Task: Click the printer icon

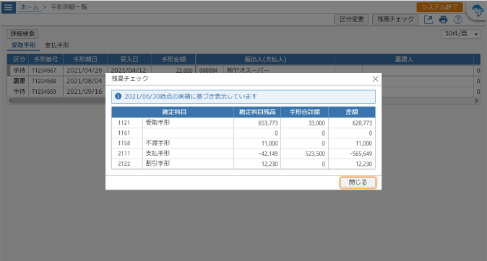Action: pos(443,19)
